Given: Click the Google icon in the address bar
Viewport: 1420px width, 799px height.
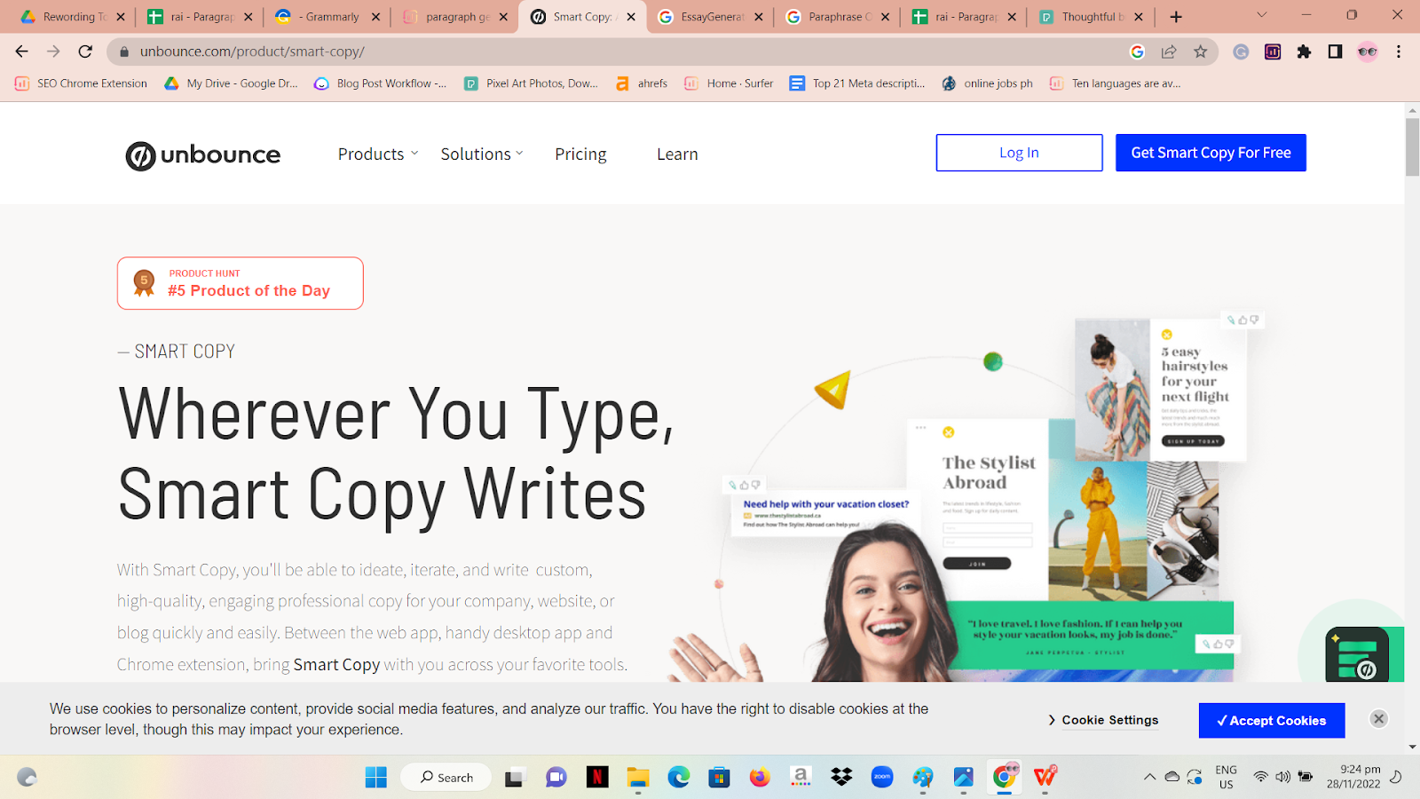Looking at the screenshot, I should tap(1137, 51).
